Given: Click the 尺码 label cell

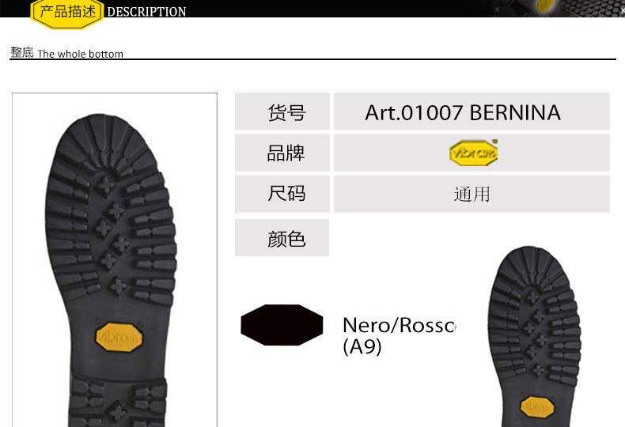Looking at the screenshot, I should click(282, 194).
